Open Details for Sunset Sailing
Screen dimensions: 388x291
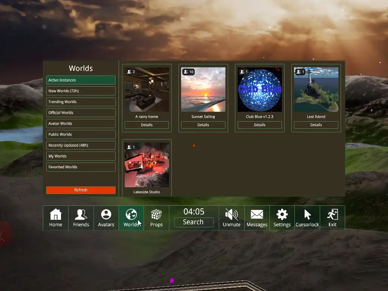click(203, 125)
